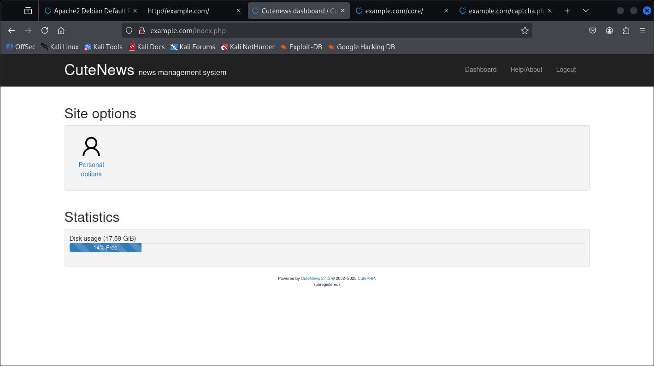Open the OffSec bookmark
The width and height of the screenshot is (654, 366).
pos(21,47)
